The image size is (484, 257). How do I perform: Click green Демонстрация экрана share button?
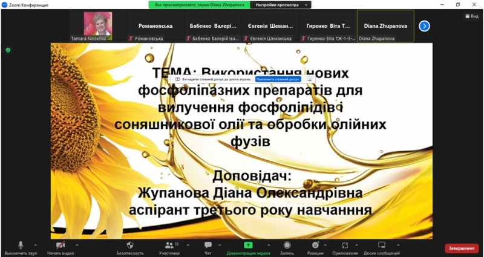tap(248, 248)
